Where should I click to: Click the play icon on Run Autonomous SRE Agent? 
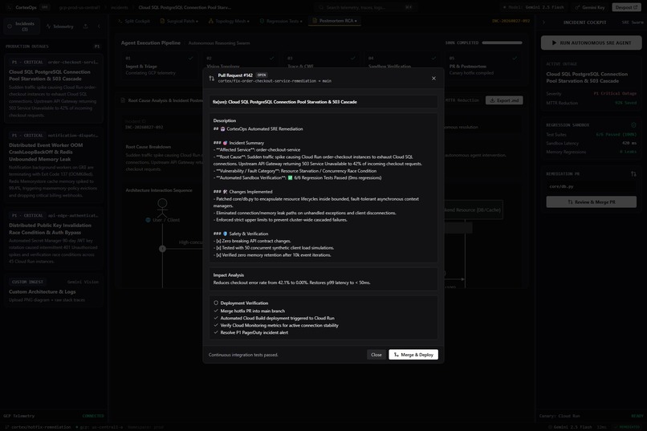554,43
